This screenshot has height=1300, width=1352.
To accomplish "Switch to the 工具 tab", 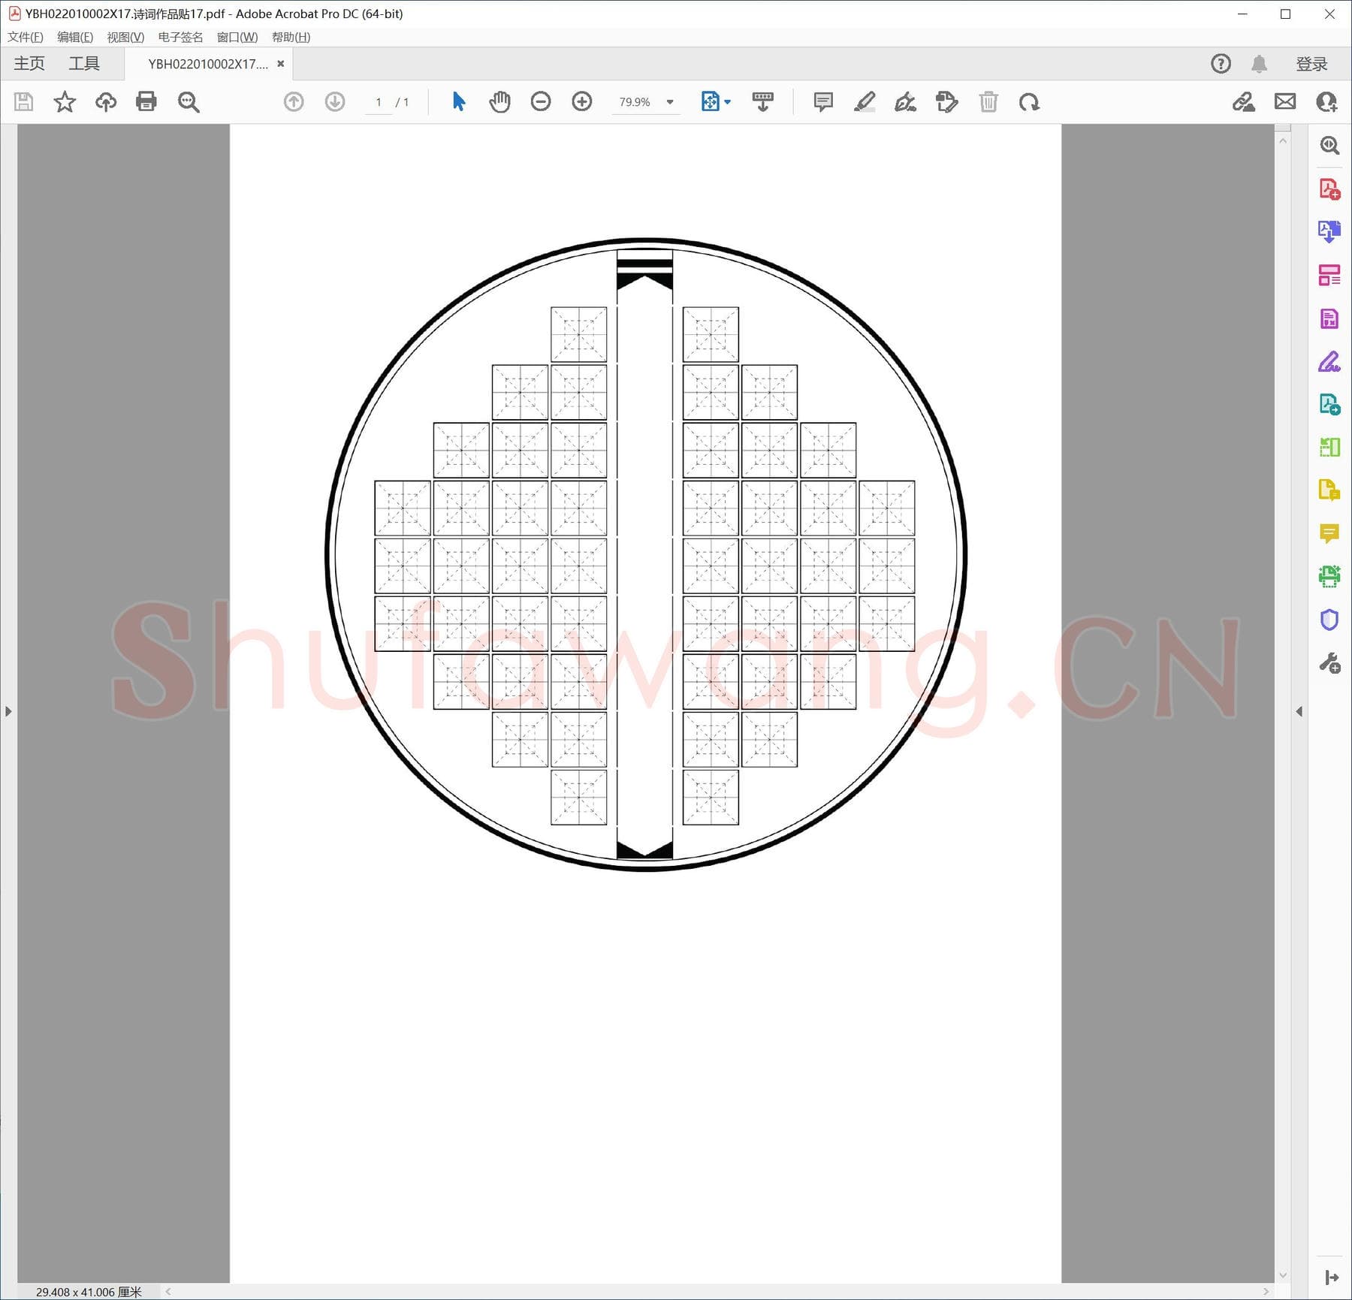I will coord(84,64).
